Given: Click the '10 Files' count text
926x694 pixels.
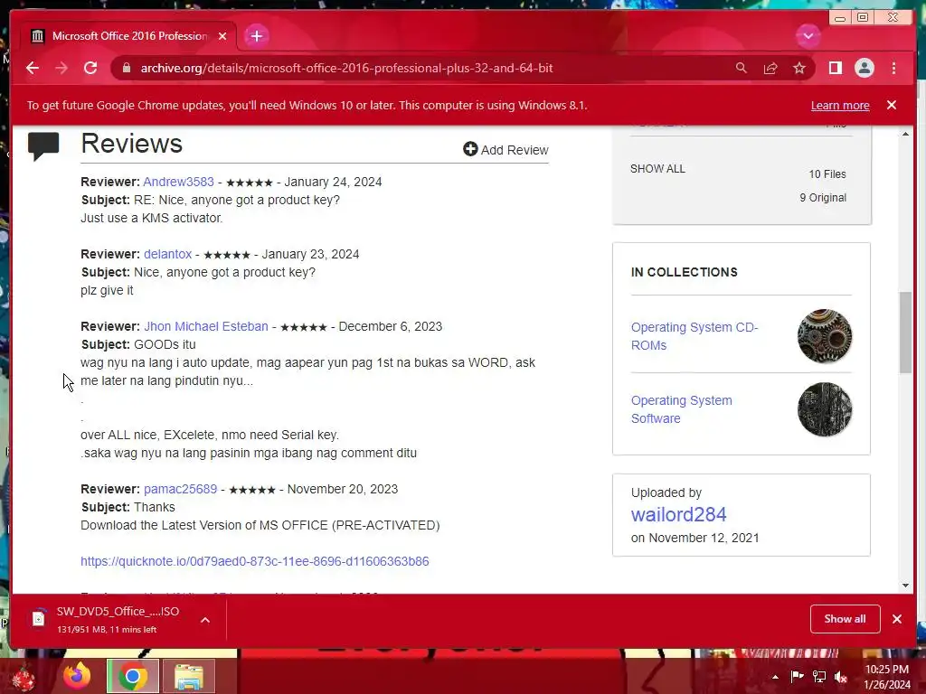Looking at the screenshot, I should pyautogui.click(x=827, y=174).
